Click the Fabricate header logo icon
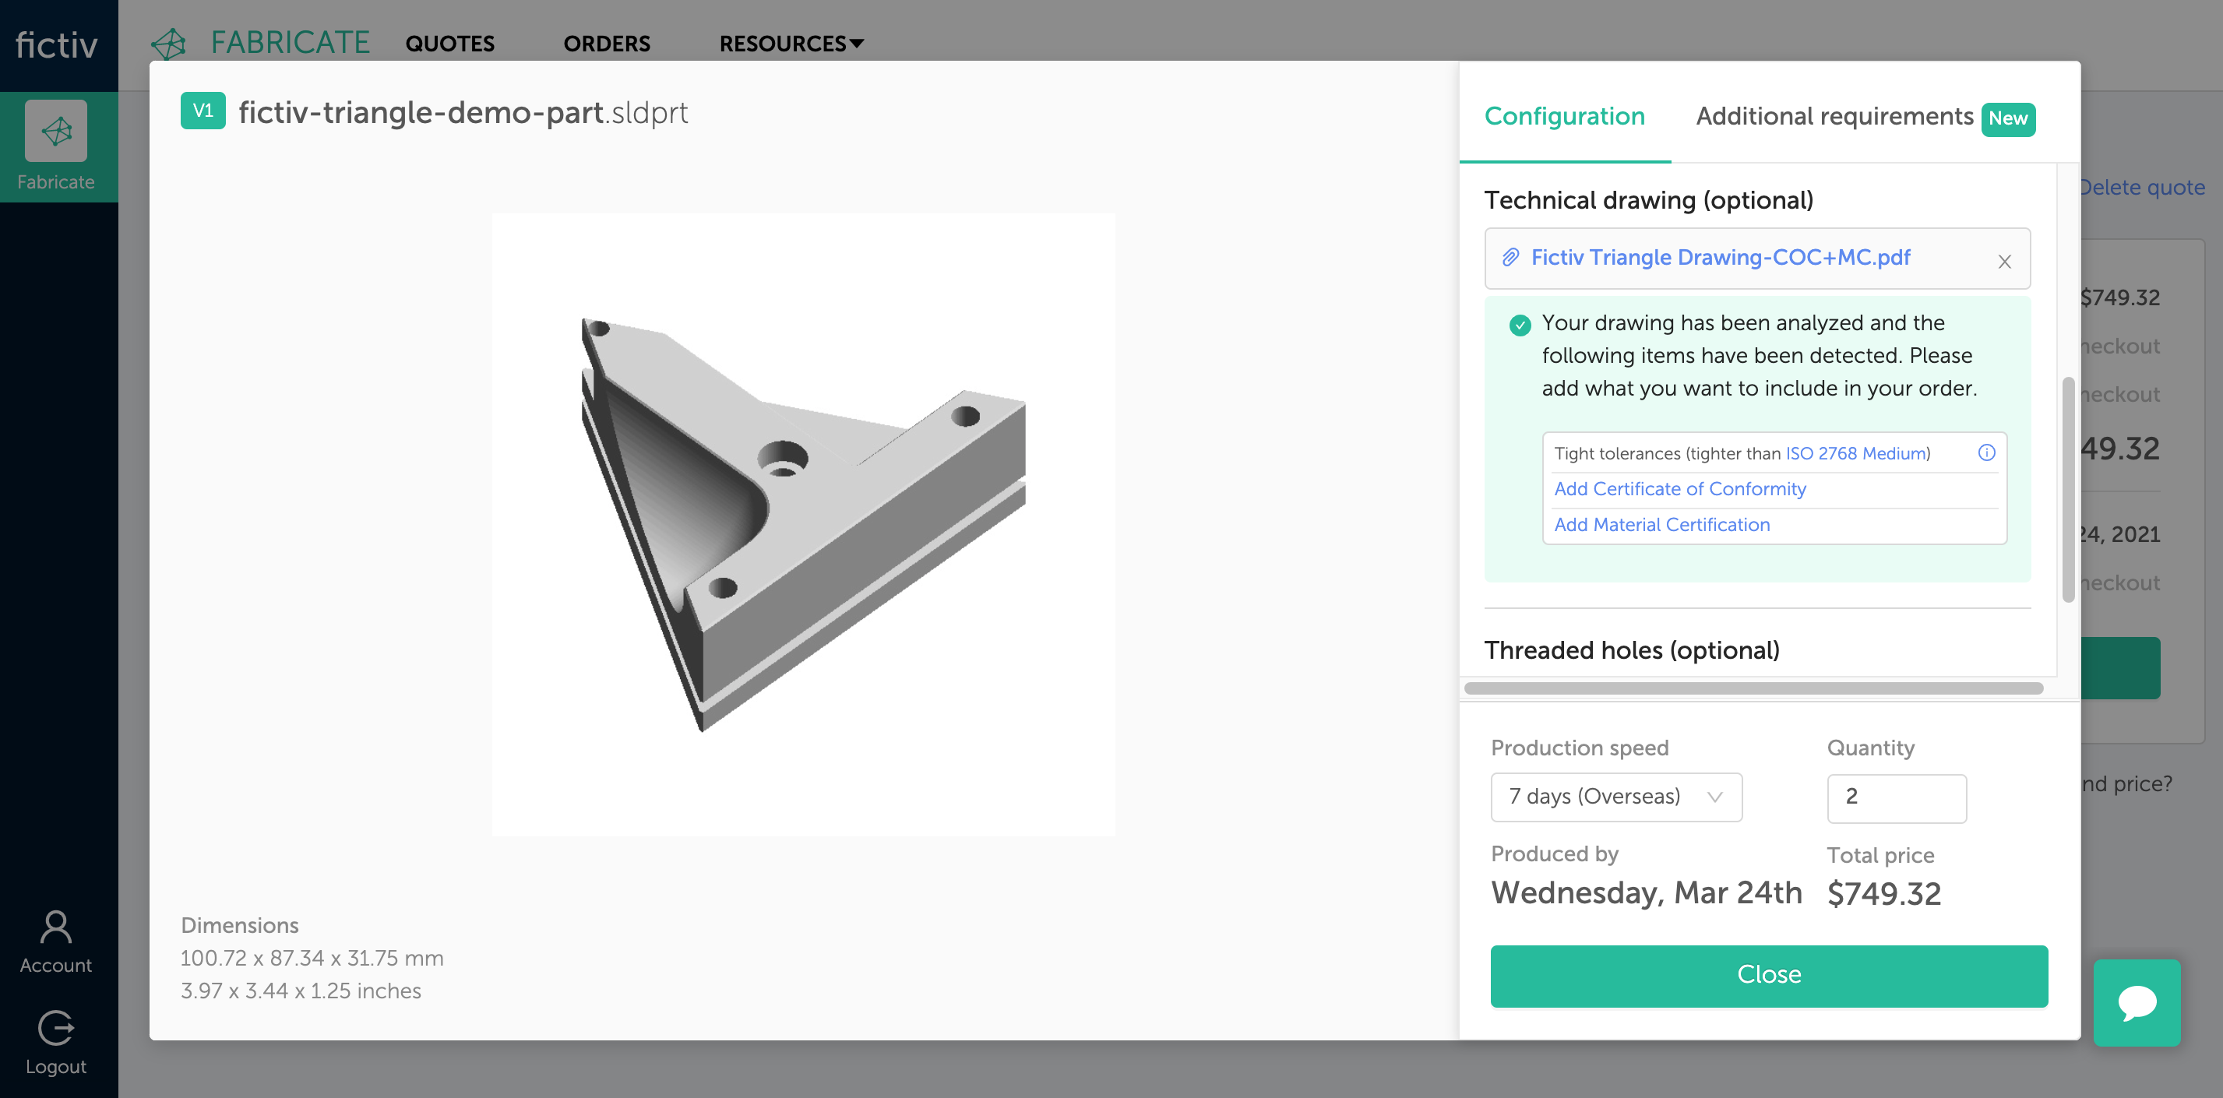Viewport: 2223px width, 1098px height. [x=169, y=43]
